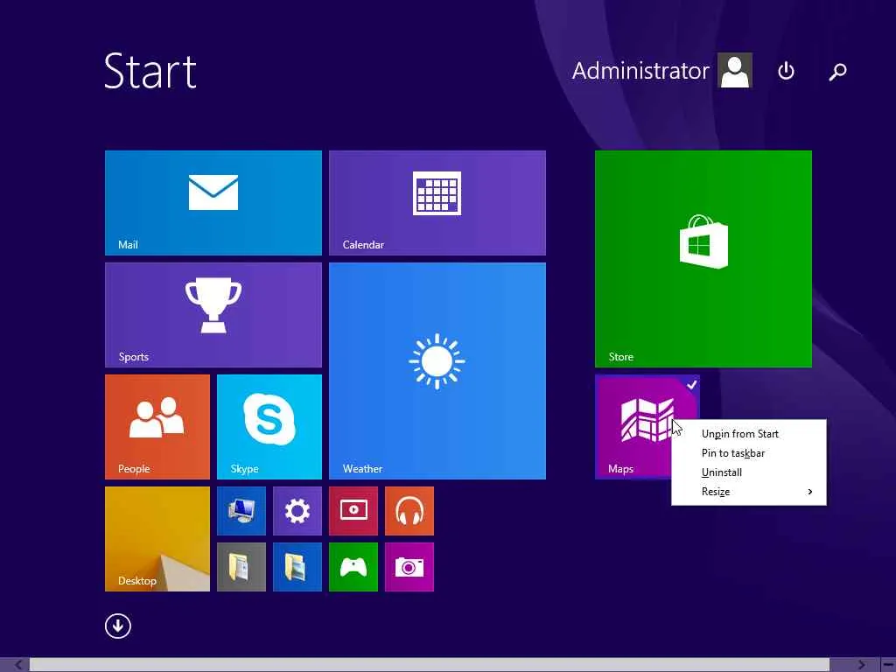
Task: Select Uninstall from context menu
Action: pyautogui.click(x=749, y=472)
